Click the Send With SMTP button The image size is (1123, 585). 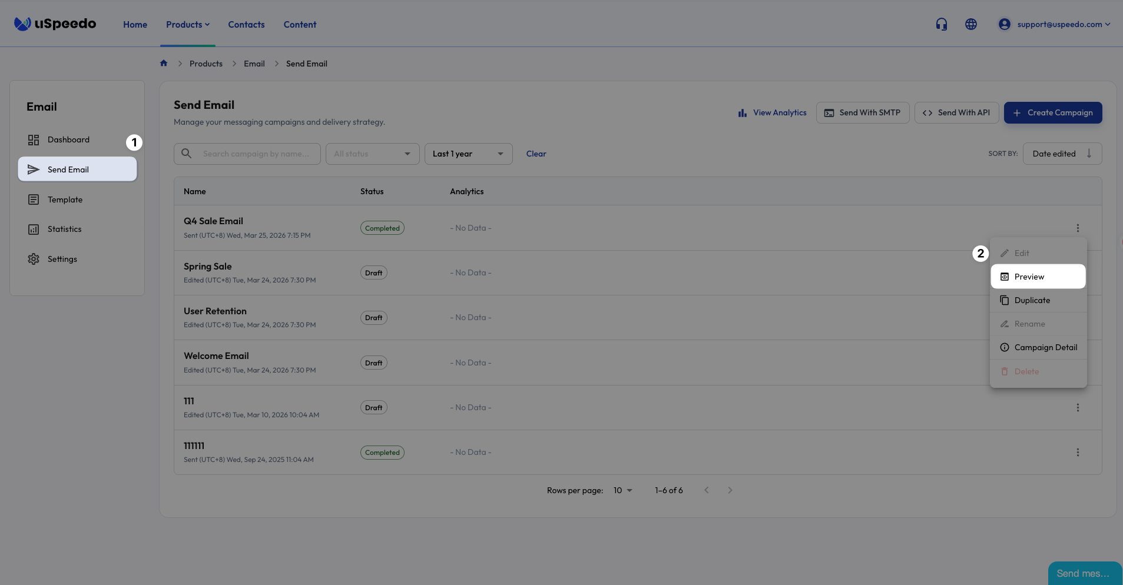point(862,113)
